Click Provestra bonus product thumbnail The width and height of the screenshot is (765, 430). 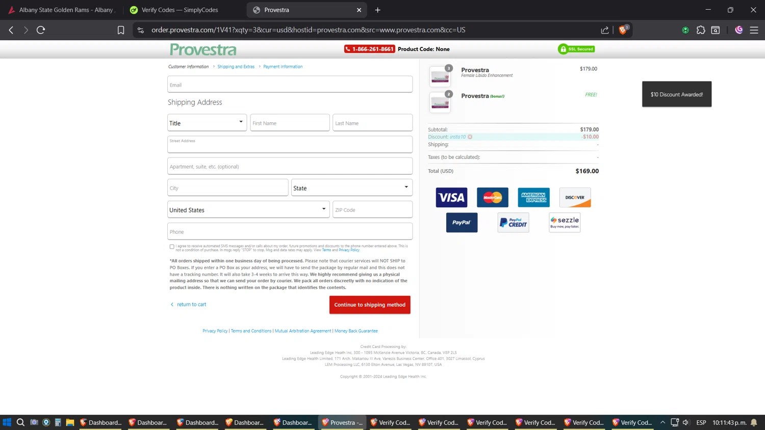pos(440,102)
